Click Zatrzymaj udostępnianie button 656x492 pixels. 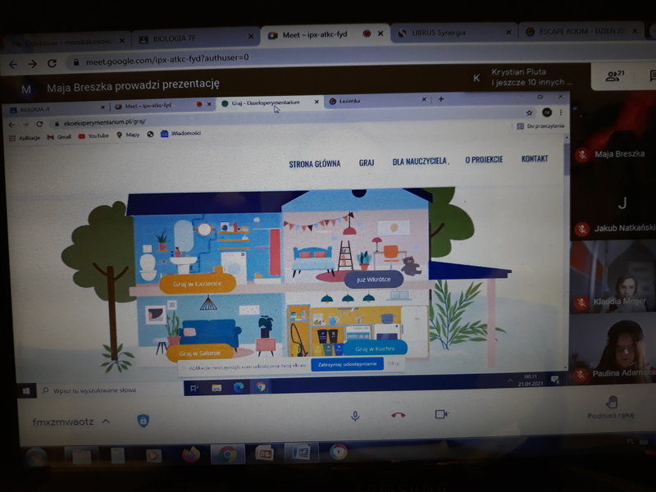tap(347, 363)
